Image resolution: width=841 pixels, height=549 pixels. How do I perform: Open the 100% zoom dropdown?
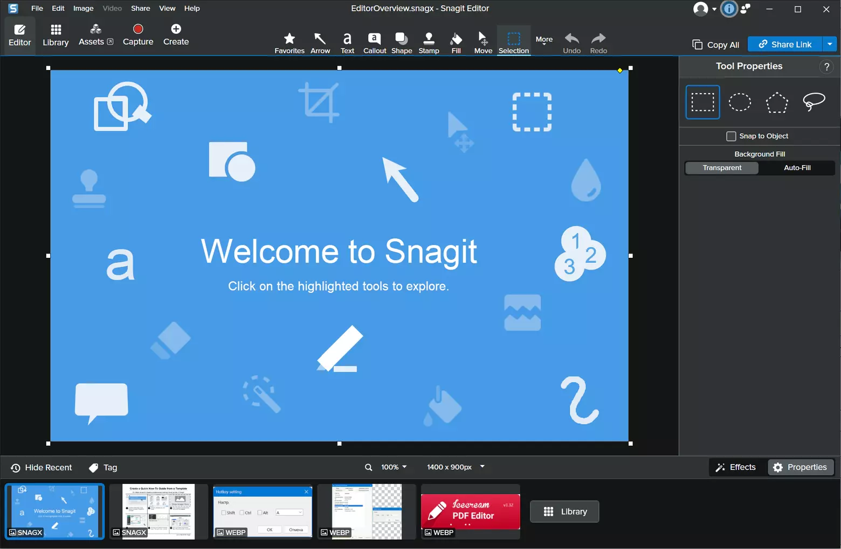point(394,467)
